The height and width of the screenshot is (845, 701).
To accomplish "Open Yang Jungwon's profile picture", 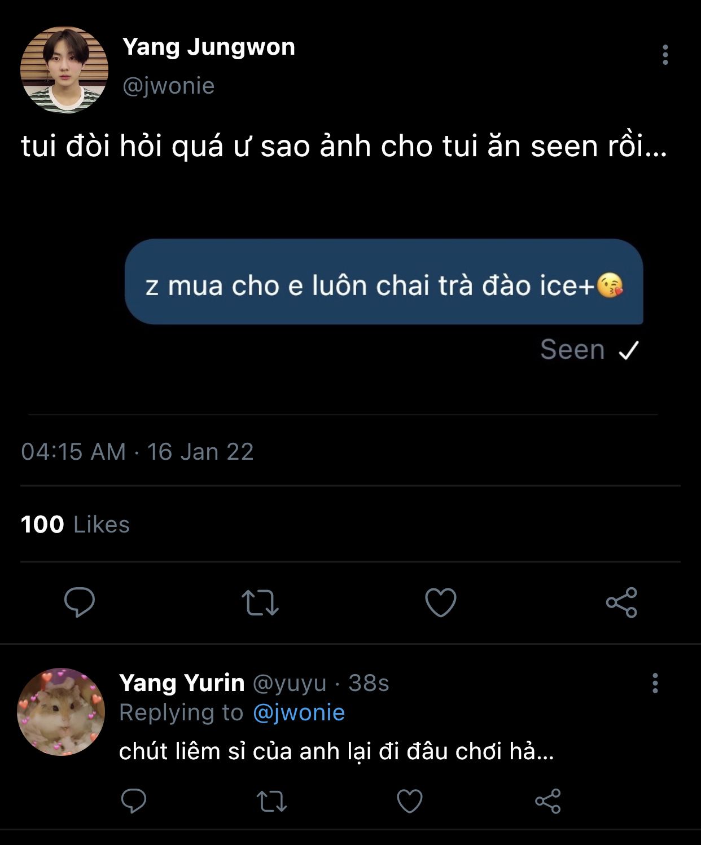I will click(x=64, y=70).
